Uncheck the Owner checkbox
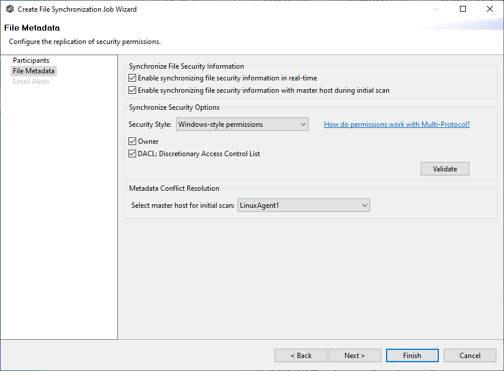The height and width of the screenshot is (371, 504). (132, 141)
